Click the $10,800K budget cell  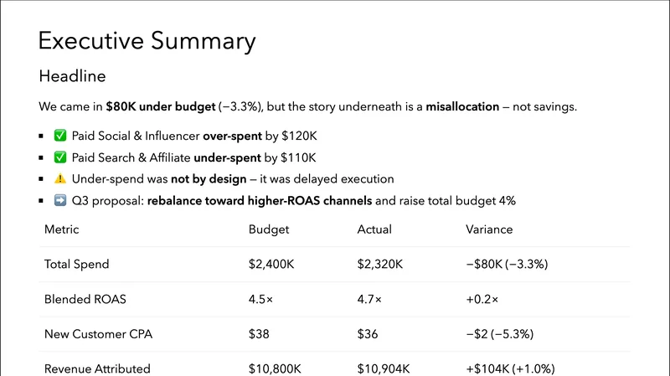tap(277, 368)
